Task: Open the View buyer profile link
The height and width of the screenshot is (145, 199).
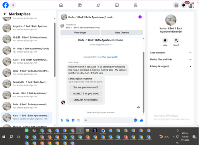Action: [x=110, y=57]
